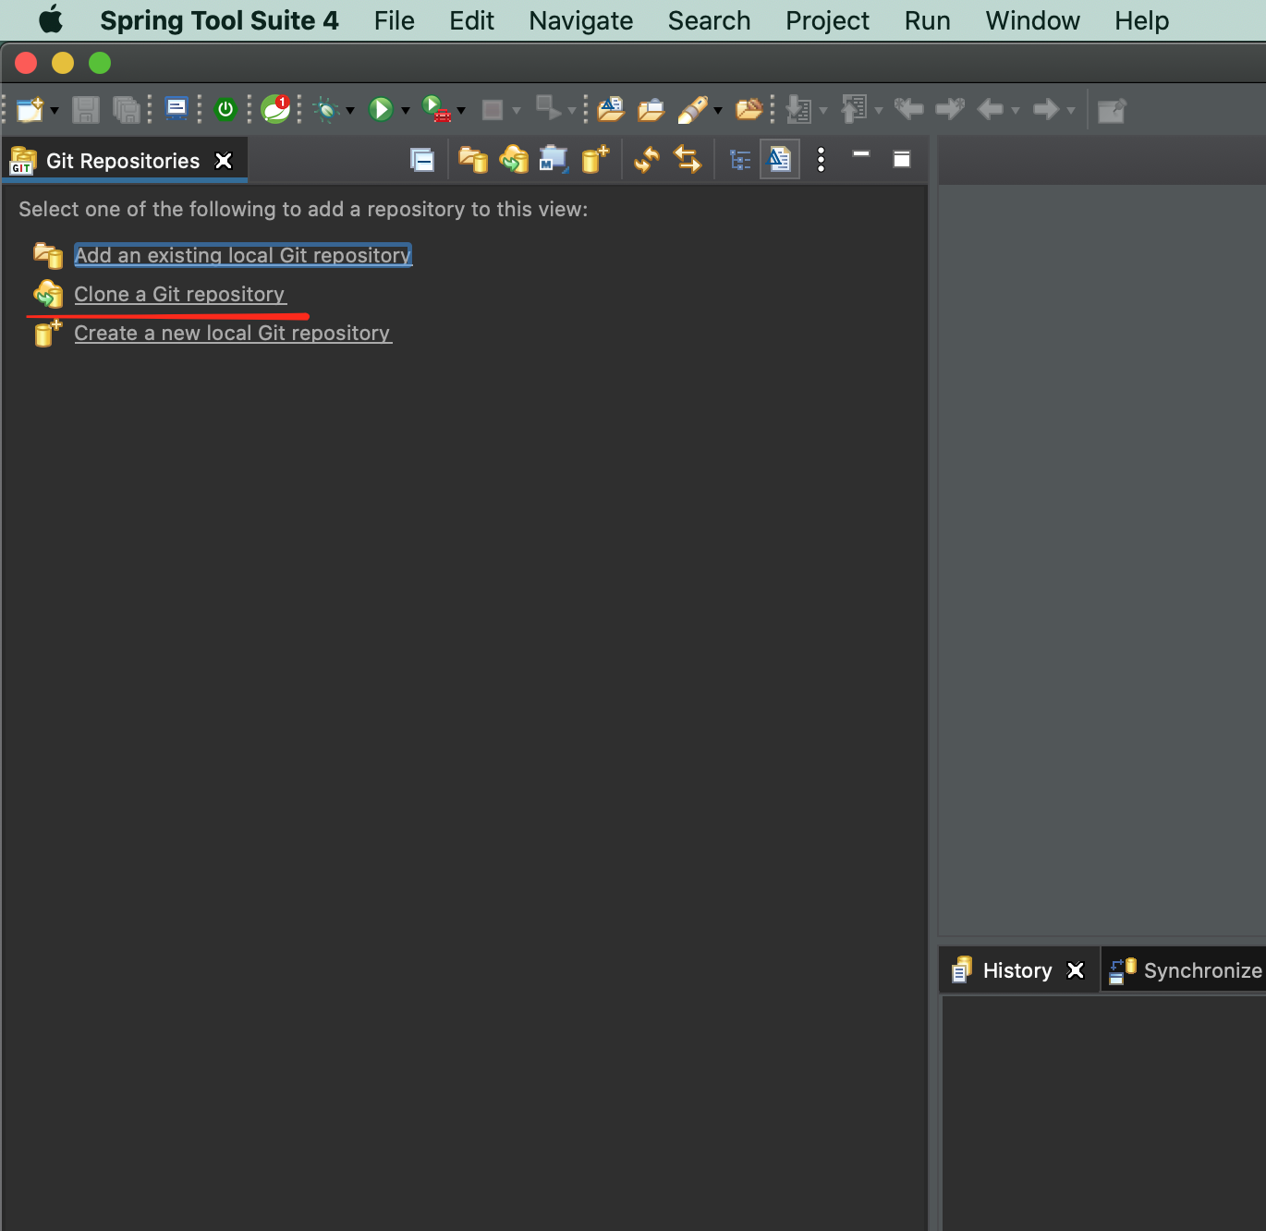Click the disabled Disconnect icon beside the stop square
This screenshot has width=1266, height=1231.
click(548, 108)
